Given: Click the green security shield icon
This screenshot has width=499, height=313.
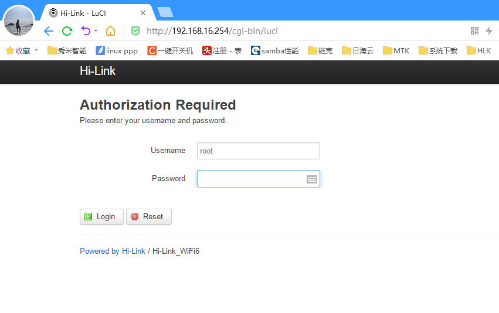Looking at the screenshot, I should (x=135, y=31).
